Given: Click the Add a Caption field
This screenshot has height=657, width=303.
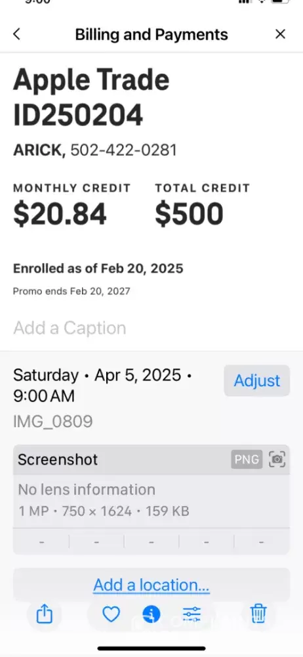Looking at the screenshot, I should (x=151, y=328).
